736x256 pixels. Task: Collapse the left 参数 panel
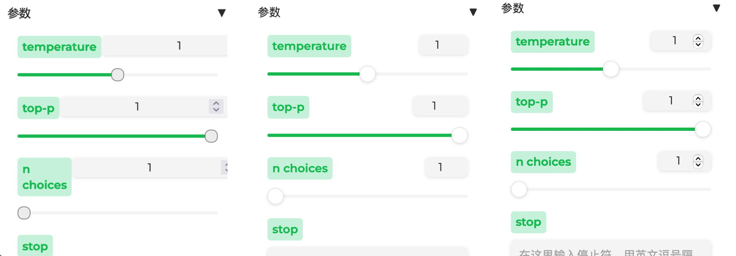pyautogui.click(x=222, y=13)
